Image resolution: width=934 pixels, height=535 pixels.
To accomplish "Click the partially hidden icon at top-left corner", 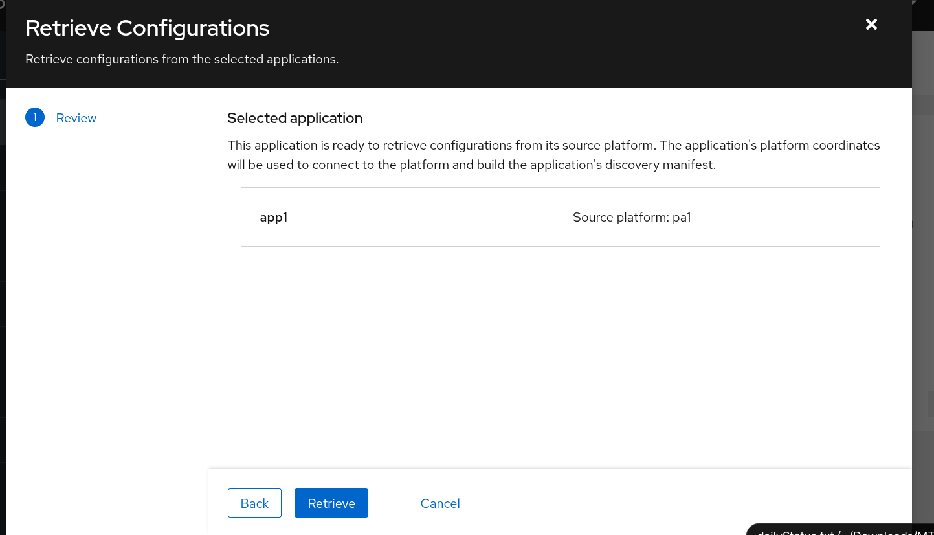I will pos(2,4).
